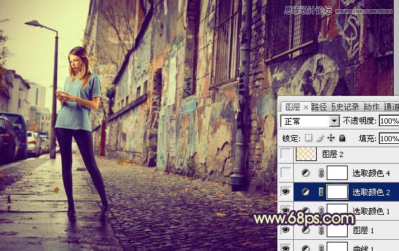Click the 选取颜色 2 adjustment icon
399x251 pixels.
tap(306, 192)
